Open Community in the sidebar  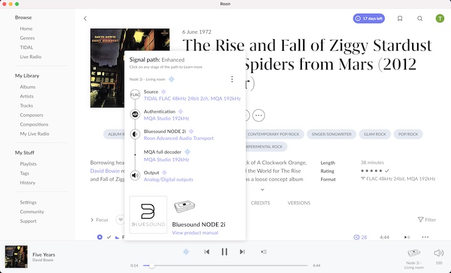32,212
